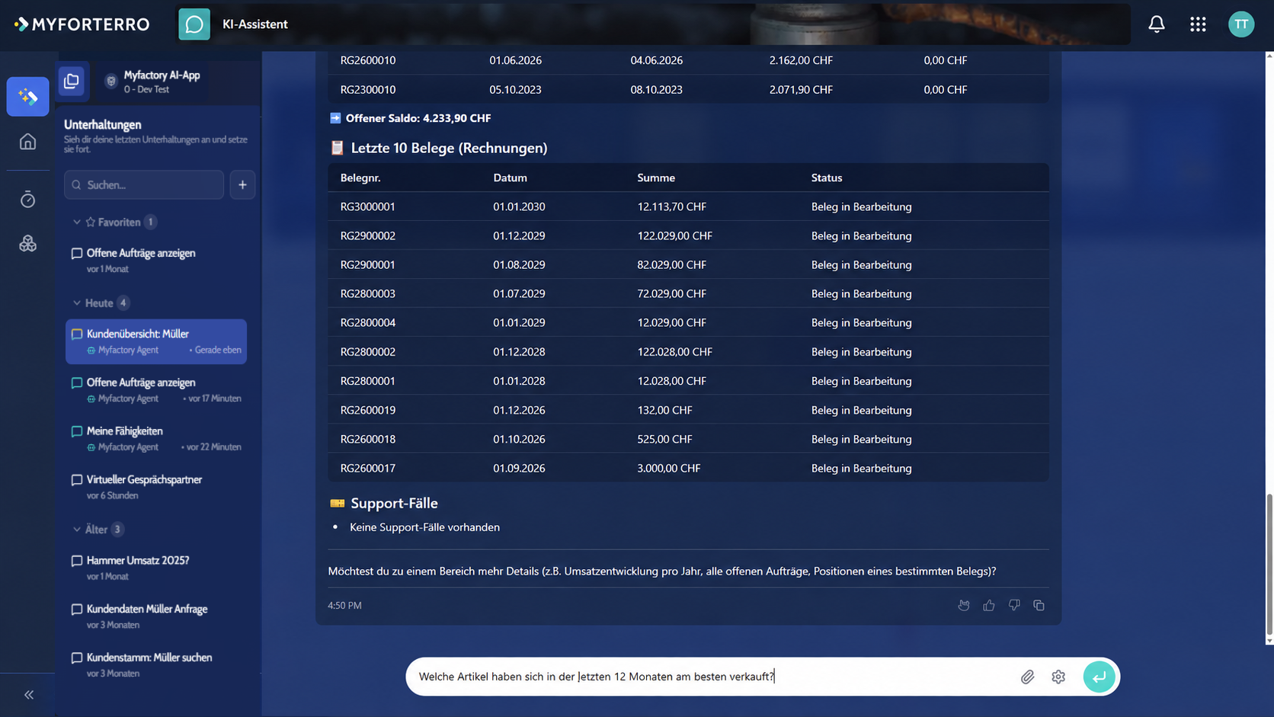Select the AI sparkle sidebar icon
This screenshot has width=1274, height=717.
28,97
